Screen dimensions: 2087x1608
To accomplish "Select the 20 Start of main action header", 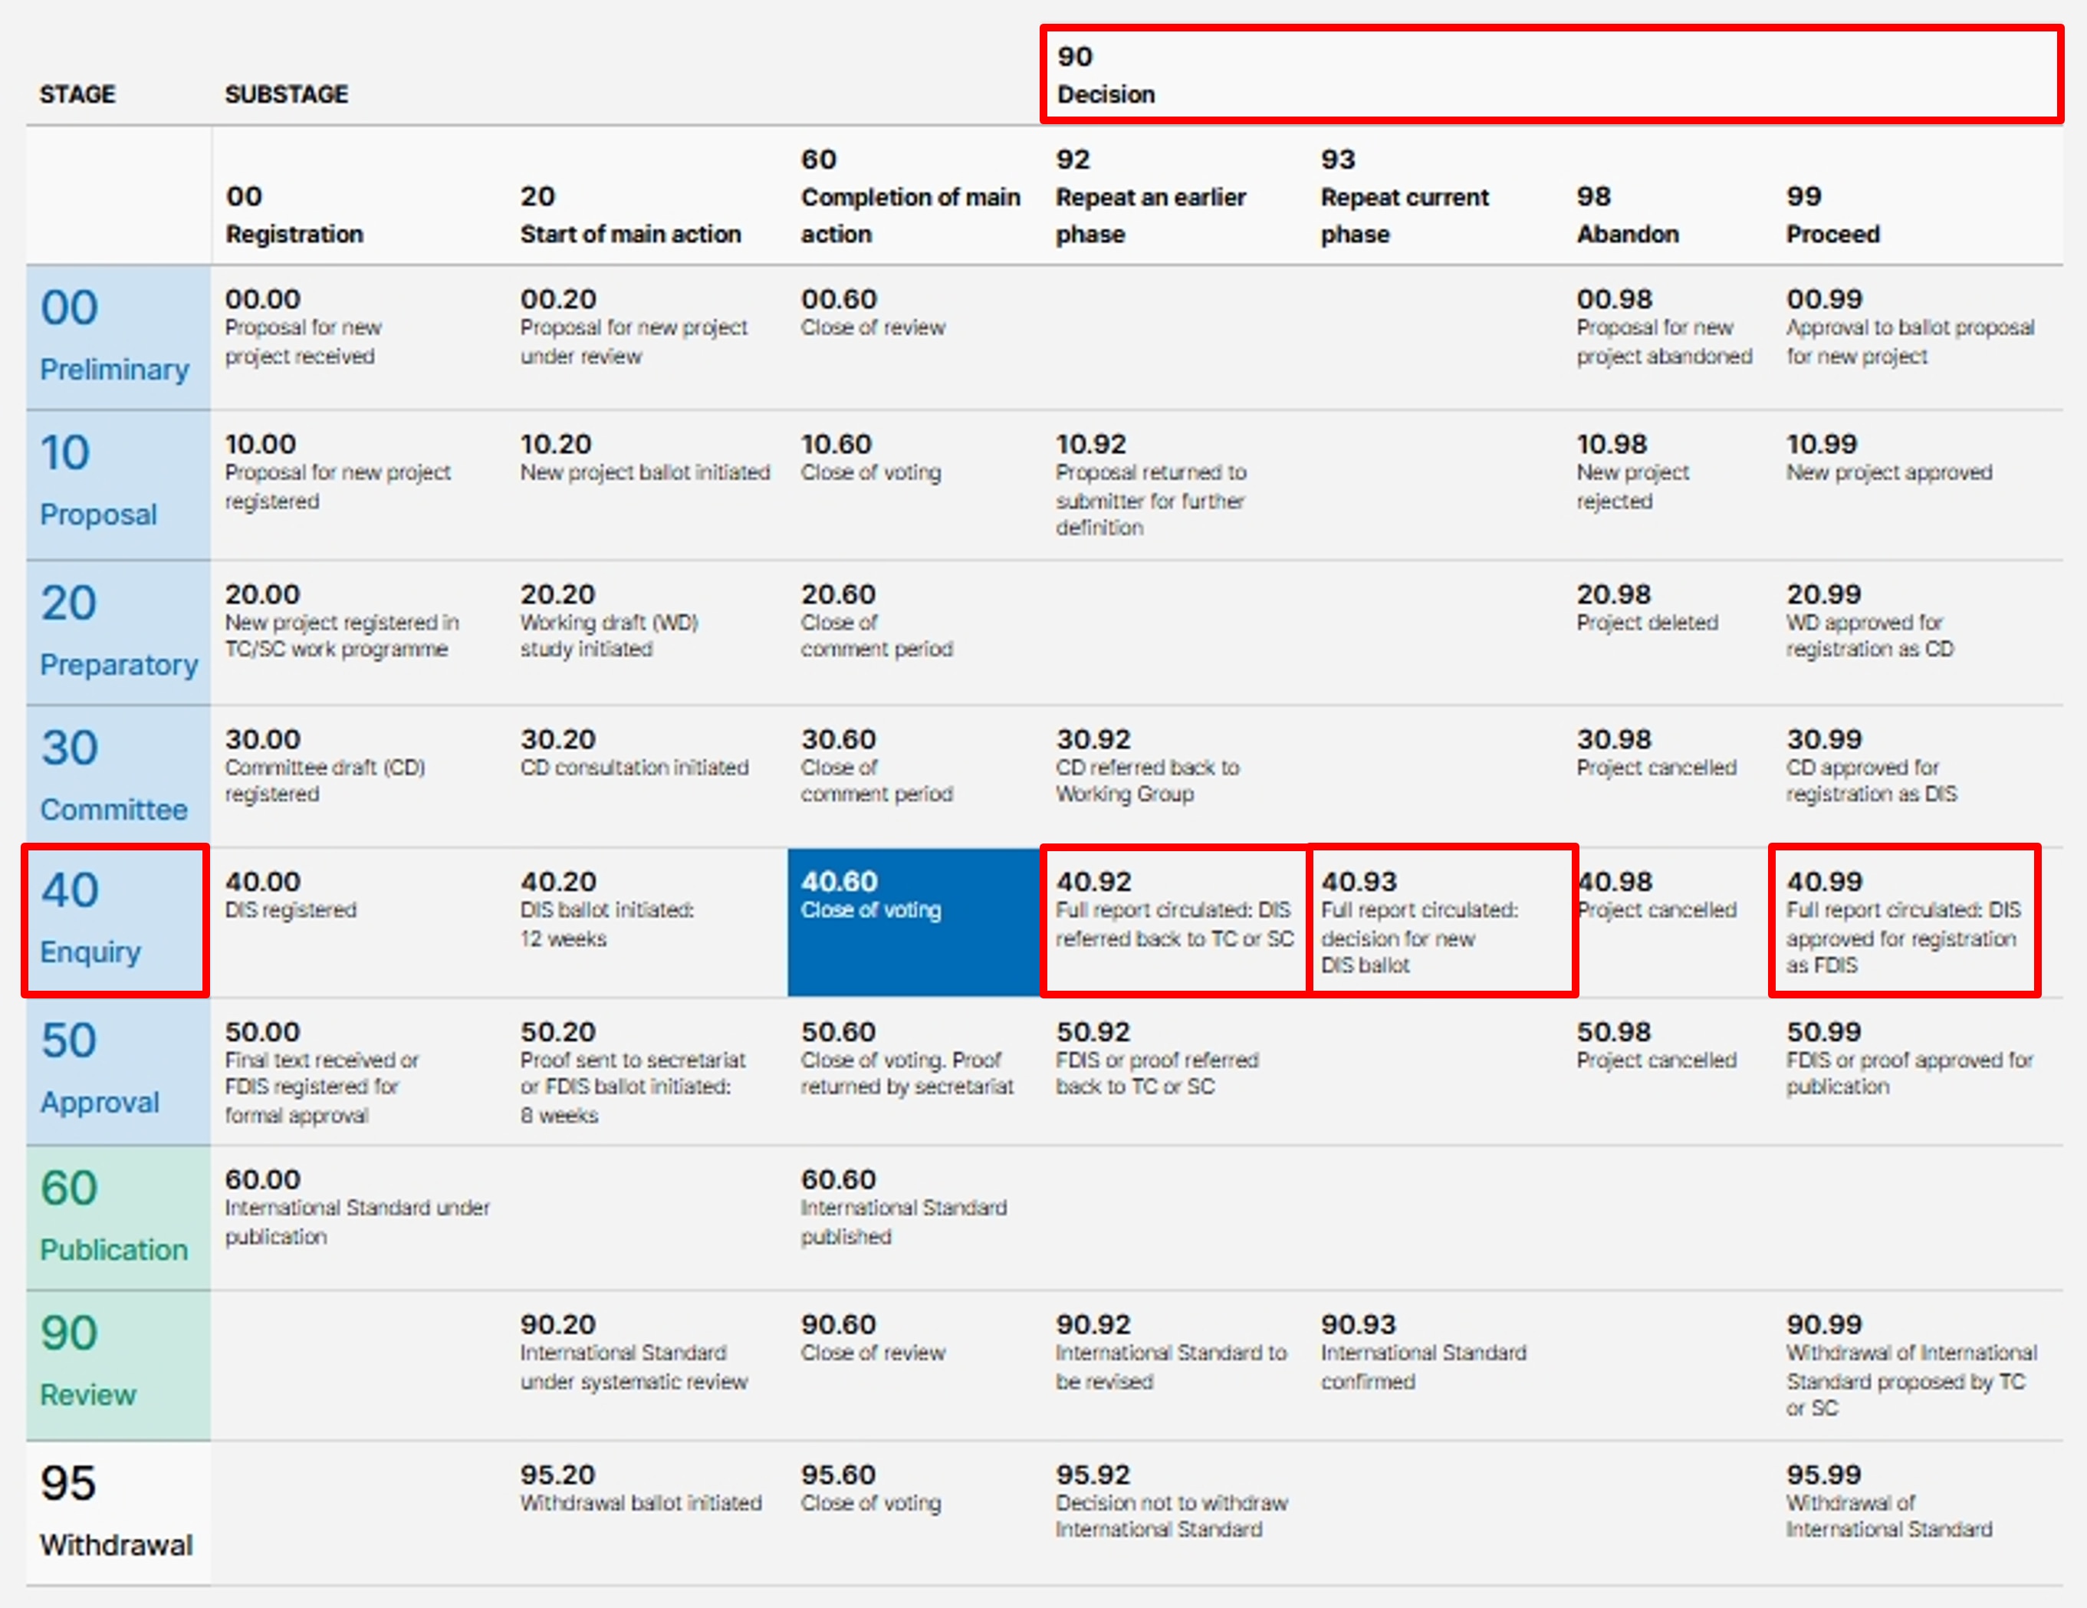I will (x=629, y=215).
